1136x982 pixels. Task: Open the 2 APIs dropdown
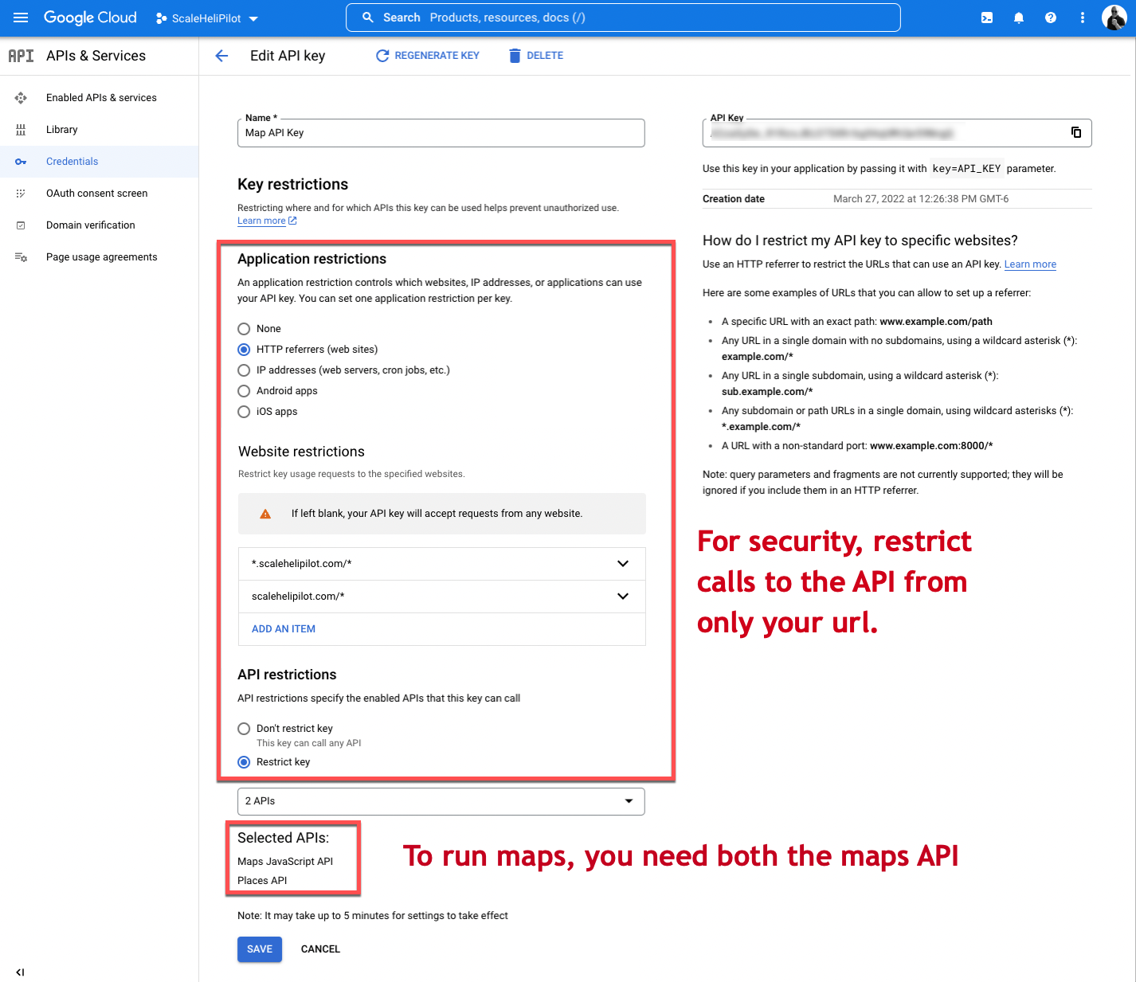tap(441, 801)
